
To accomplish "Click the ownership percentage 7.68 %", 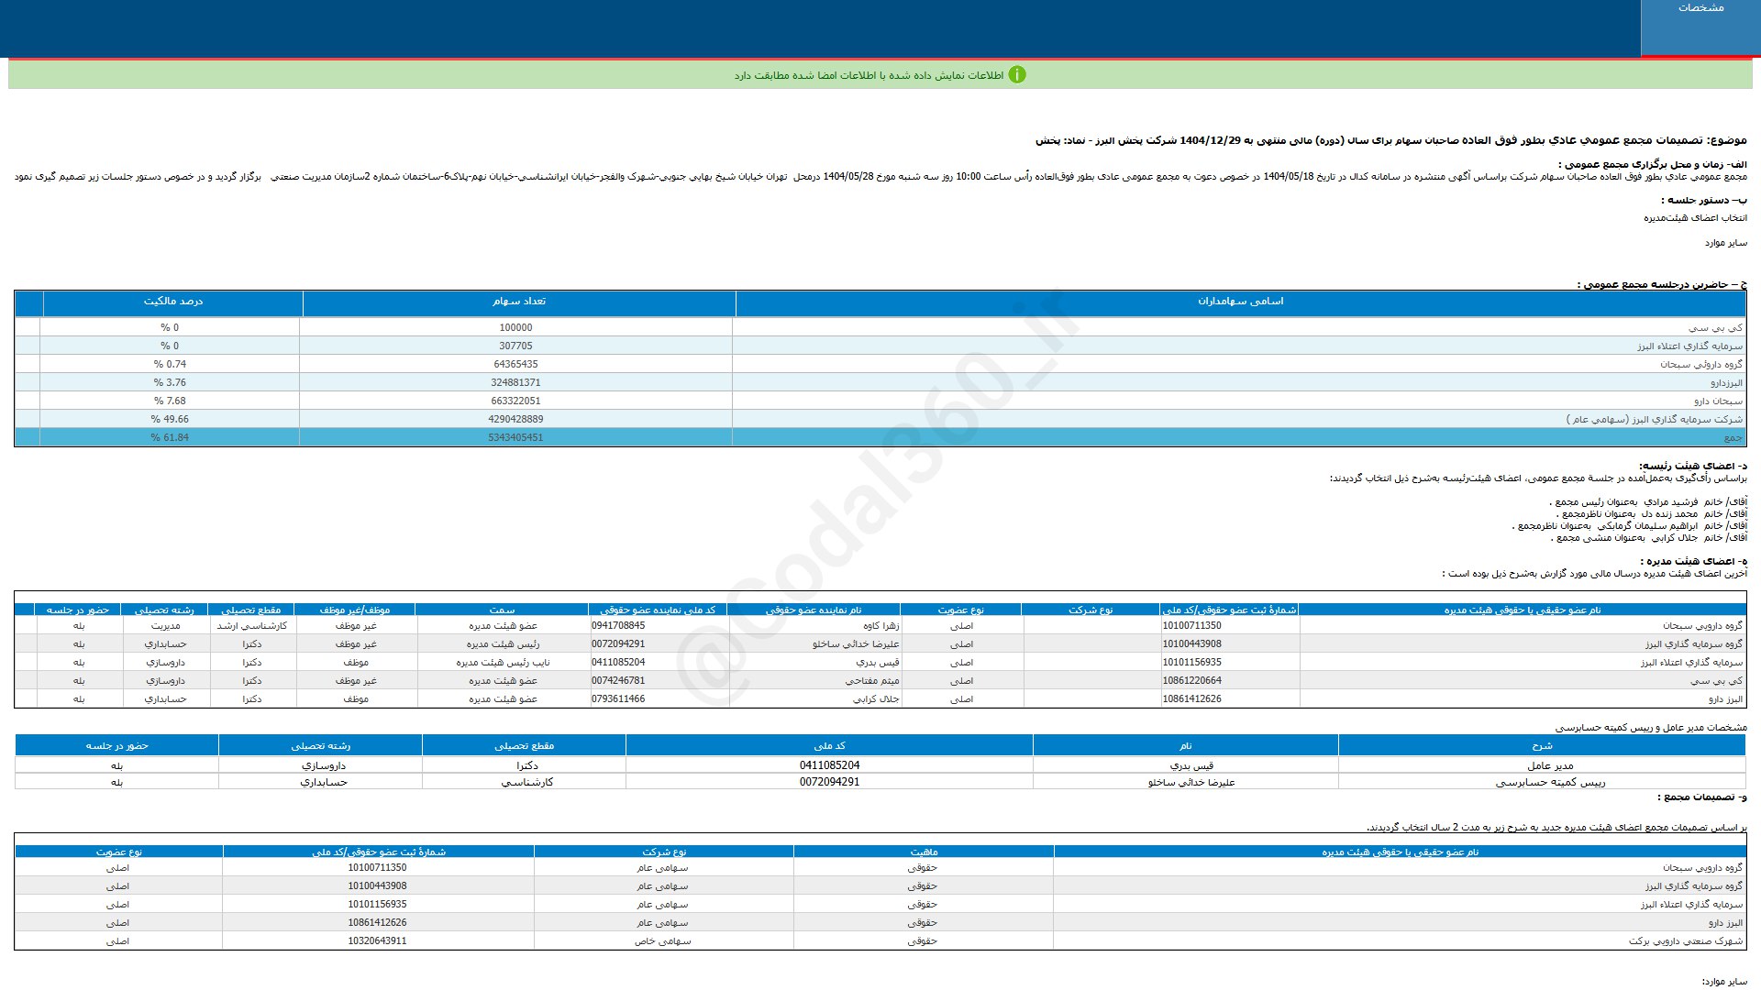I will pyautogui.click(x=170, y=401).
